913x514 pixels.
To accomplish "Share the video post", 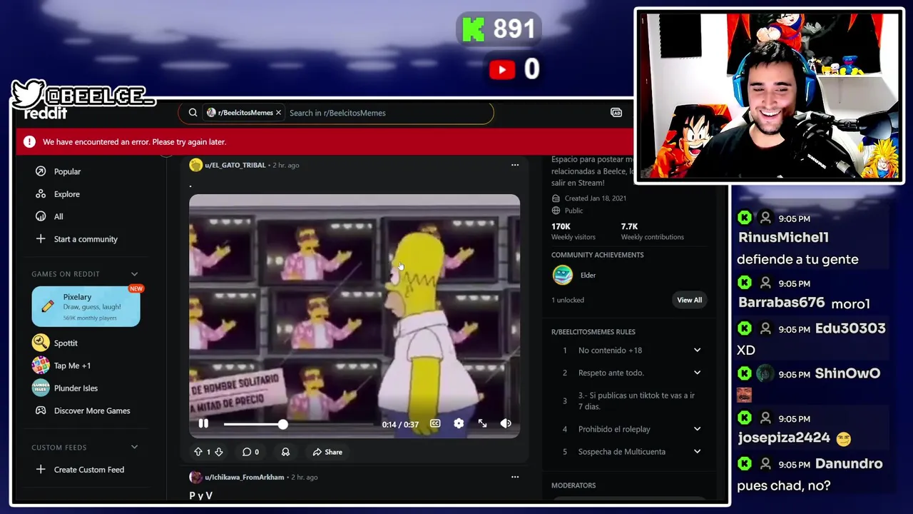I will [327, 452].
